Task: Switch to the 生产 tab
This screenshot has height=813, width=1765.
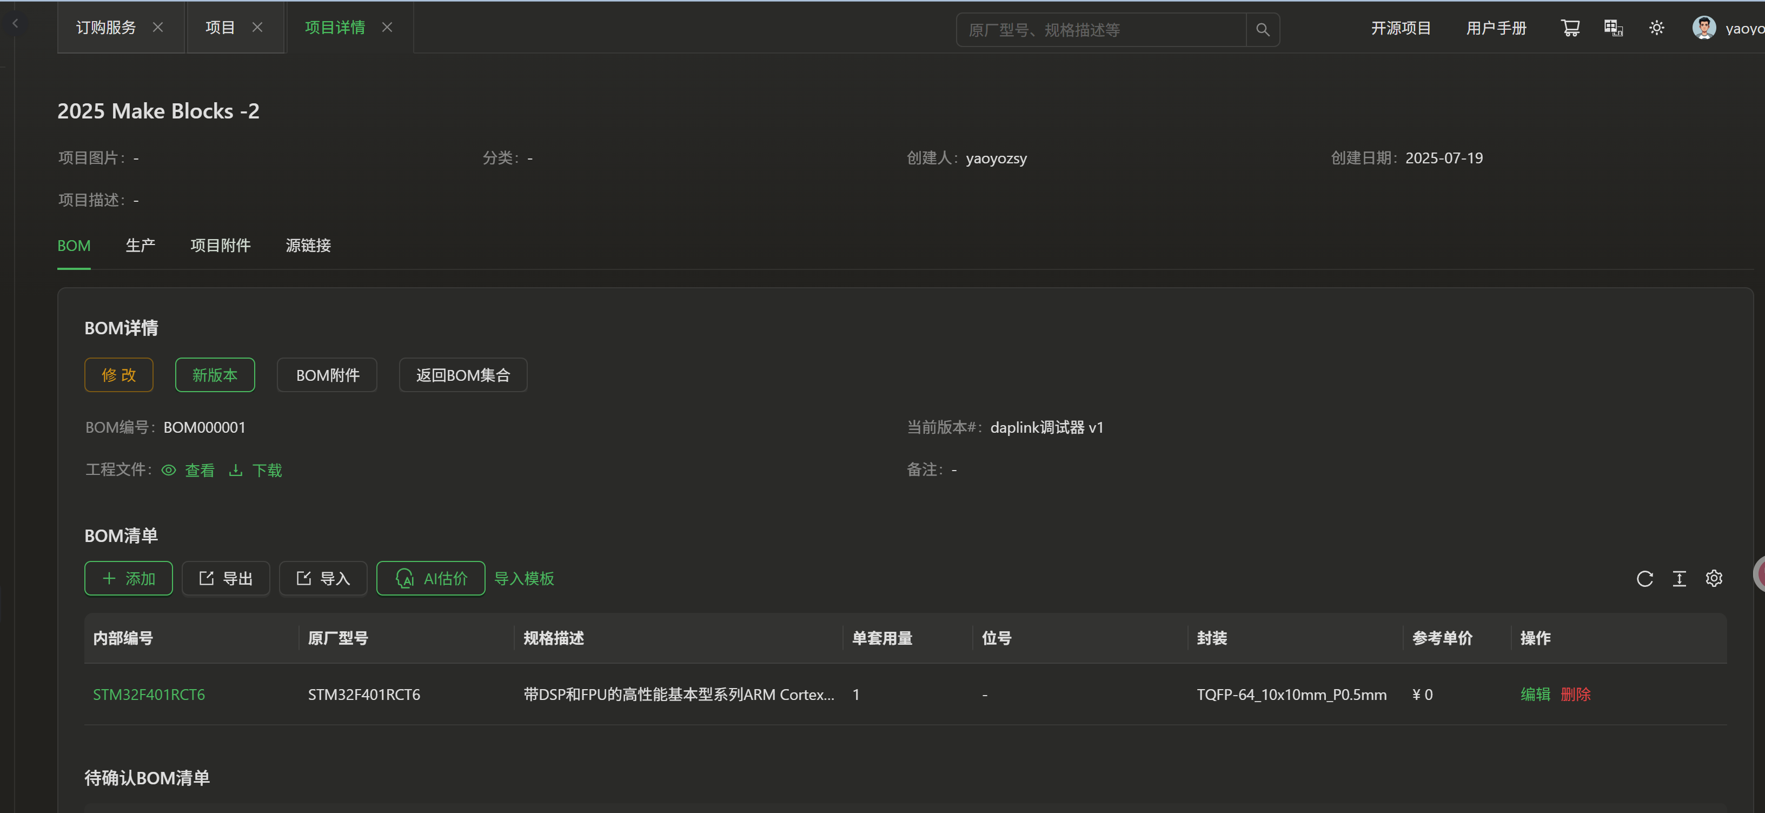Action: (141, 246)
